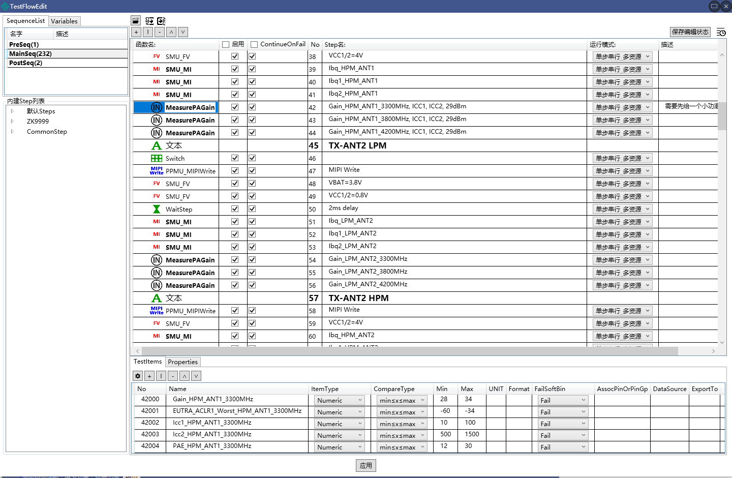
Task: Click the green Switch icon of step 46
Action: [x=157, y=158]
